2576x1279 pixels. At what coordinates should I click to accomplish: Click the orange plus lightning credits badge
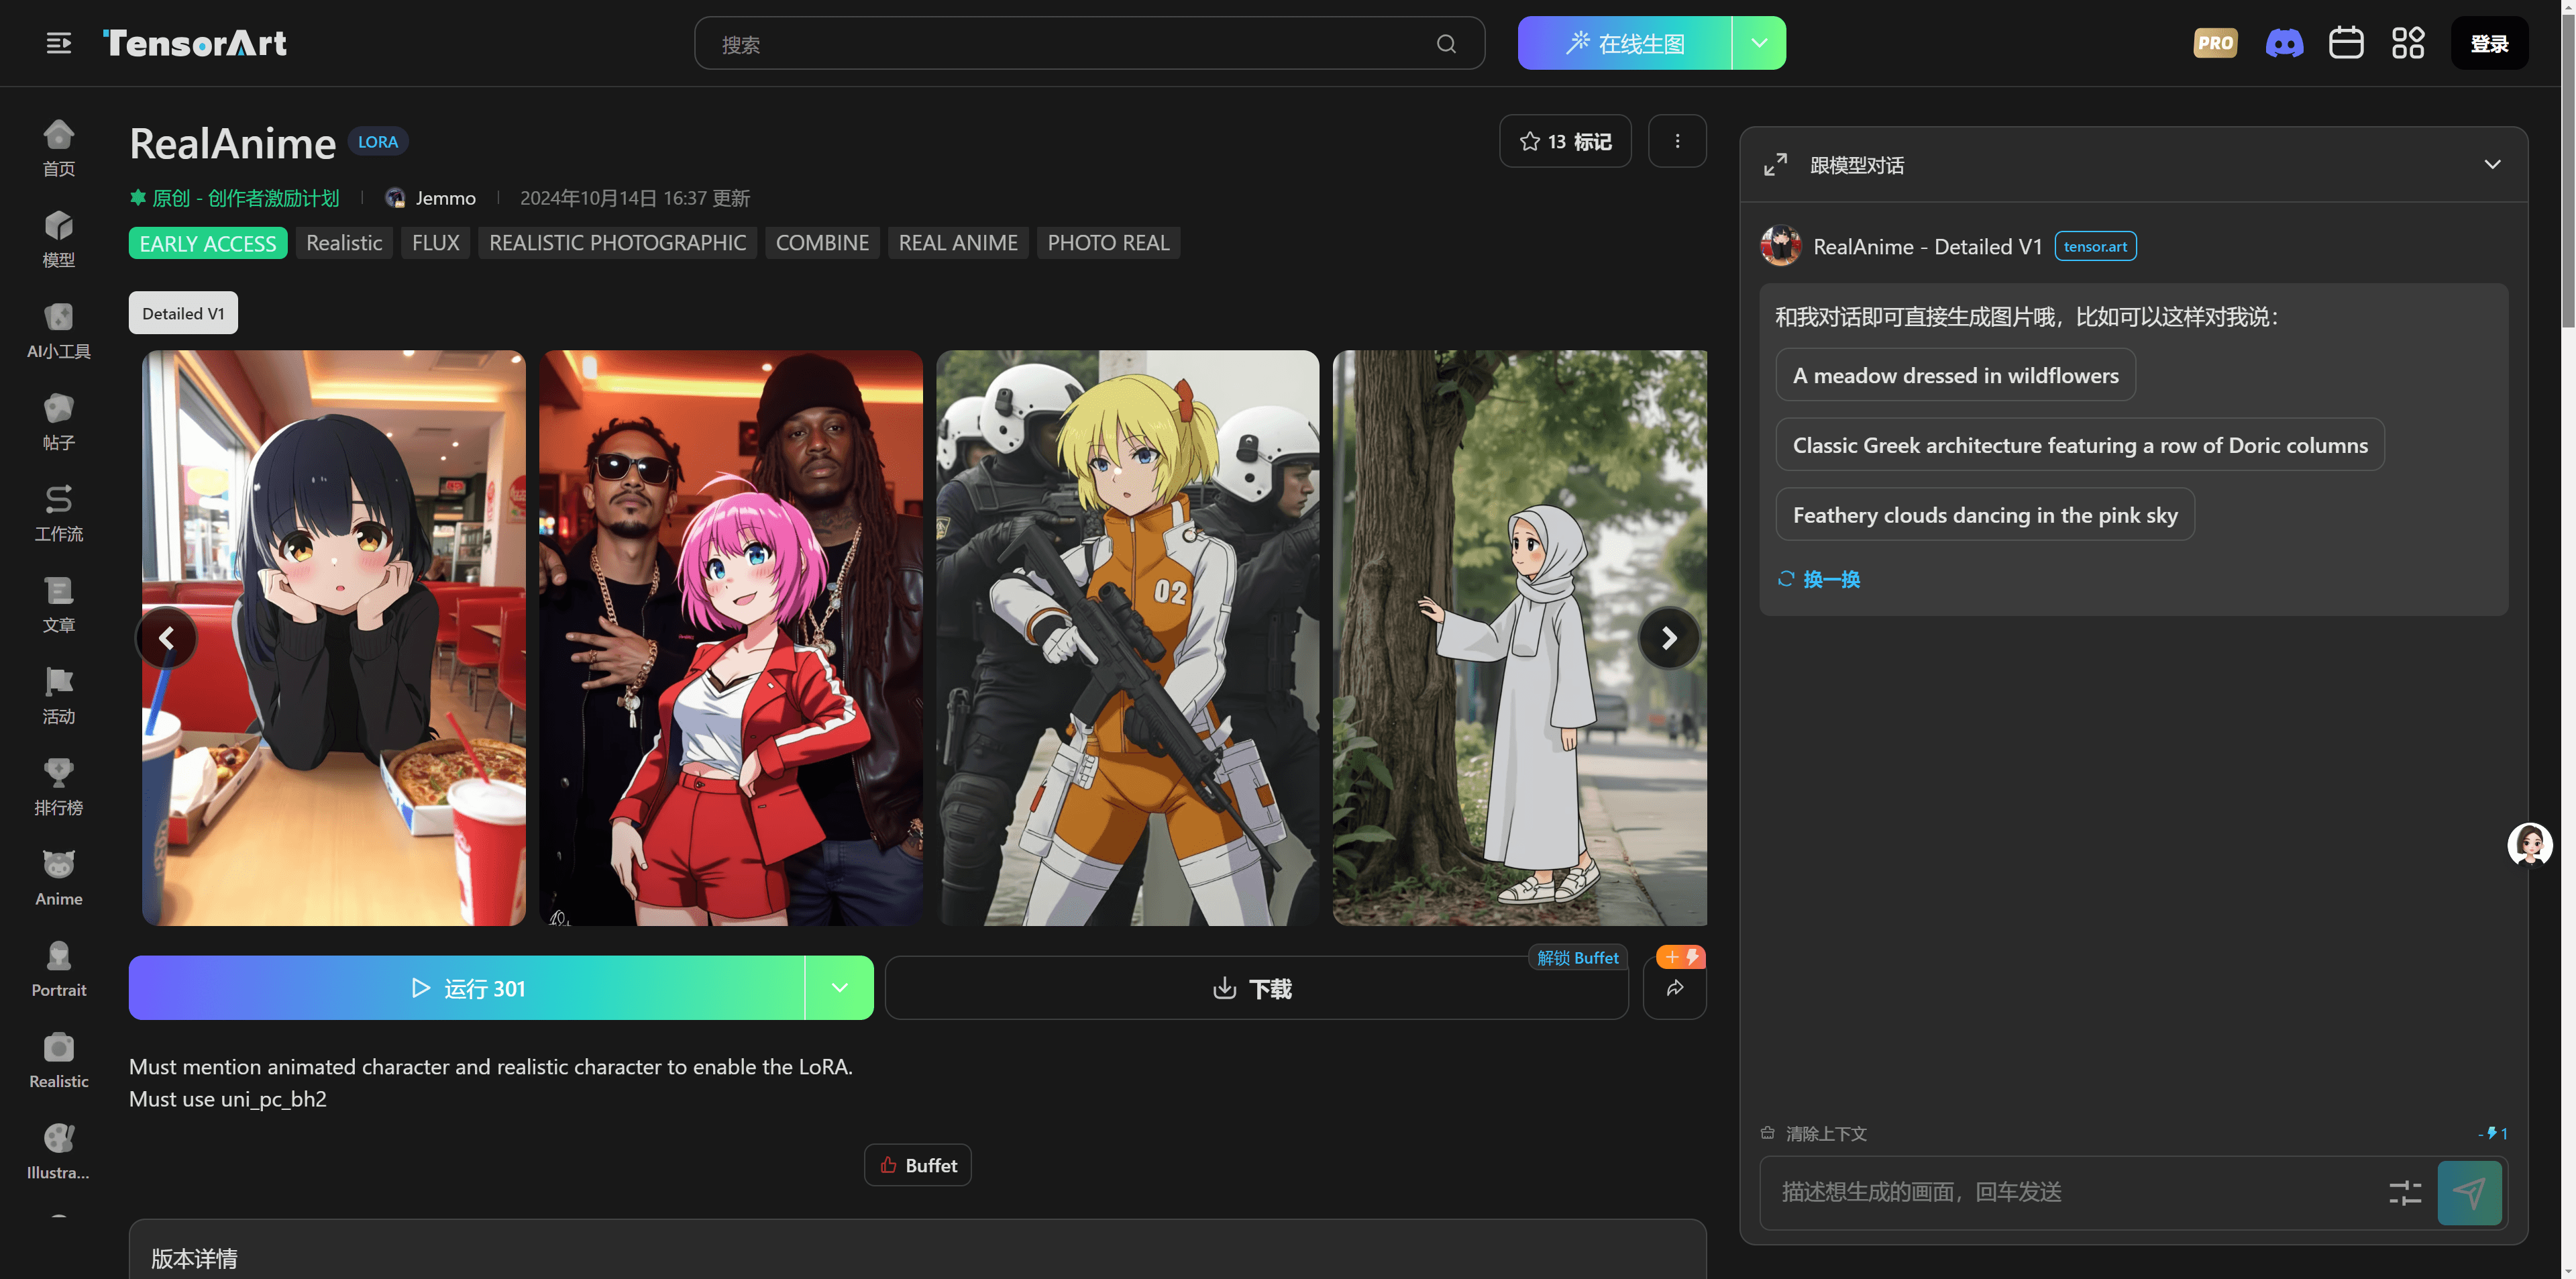(x=1681, y=957)
